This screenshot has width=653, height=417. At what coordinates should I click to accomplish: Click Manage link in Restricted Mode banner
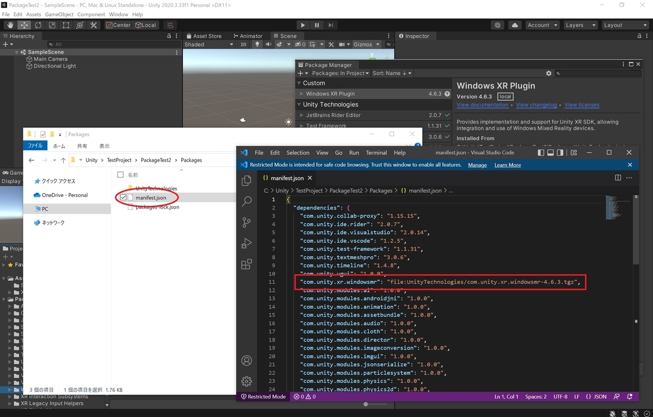[477, 165]
